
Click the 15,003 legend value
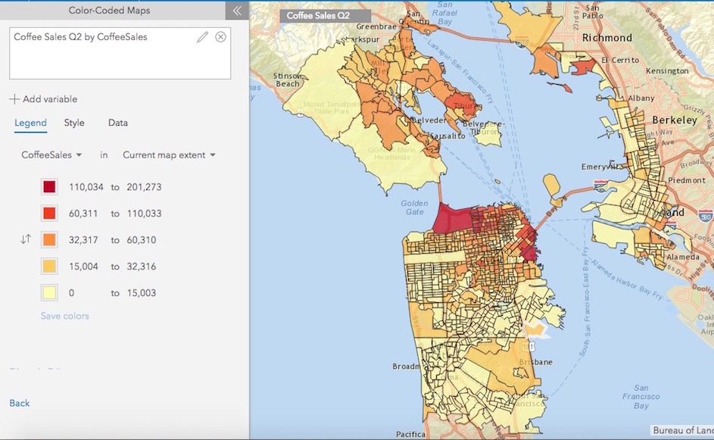141,292
